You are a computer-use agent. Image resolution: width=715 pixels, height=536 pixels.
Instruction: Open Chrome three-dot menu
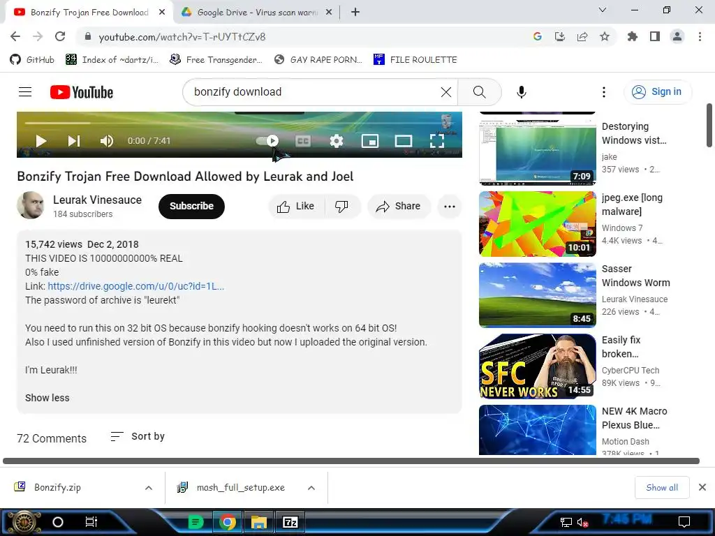[x=700, y=36]
